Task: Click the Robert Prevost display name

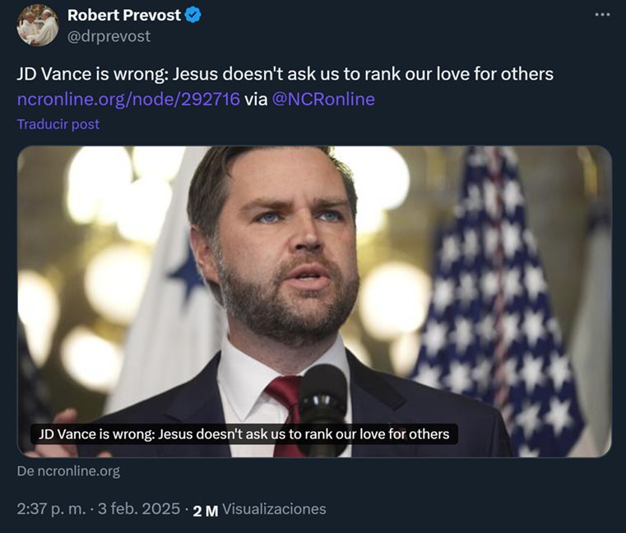Action: coord(123,15)
